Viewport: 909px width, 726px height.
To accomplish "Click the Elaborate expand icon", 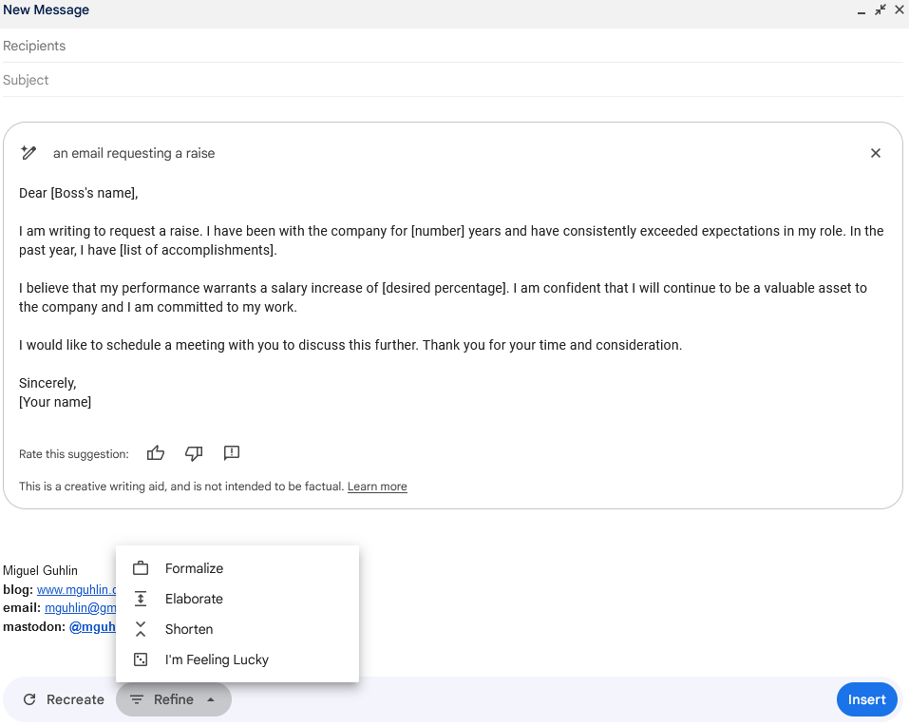I will (x=141, y=599).
